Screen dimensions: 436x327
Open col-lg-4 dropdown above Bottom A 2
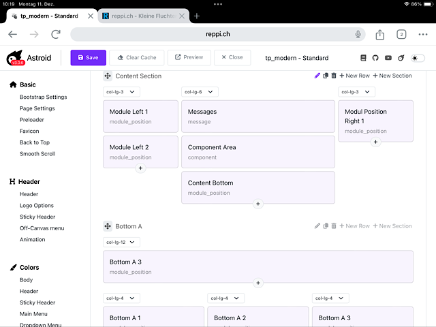[225, 298]
